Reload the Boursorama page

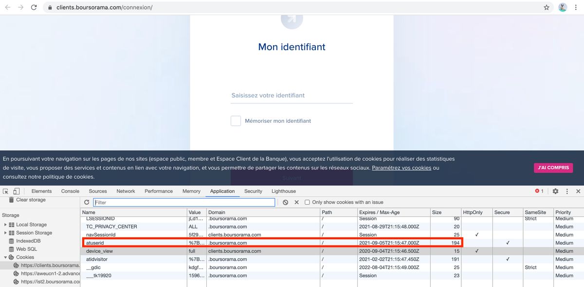coord(34,7)
